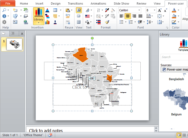This screenshot has height=138, width=188.
Task: Click the US flag language icon
Action: (87, 16)
